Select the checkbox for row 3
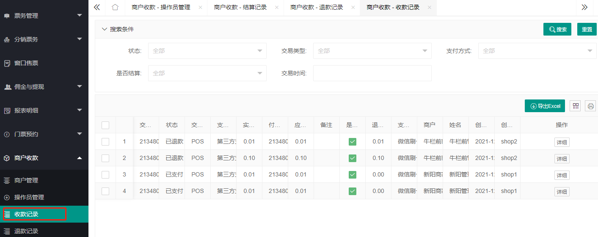Viewport: 598px width, 237px height. pos(105,175)
